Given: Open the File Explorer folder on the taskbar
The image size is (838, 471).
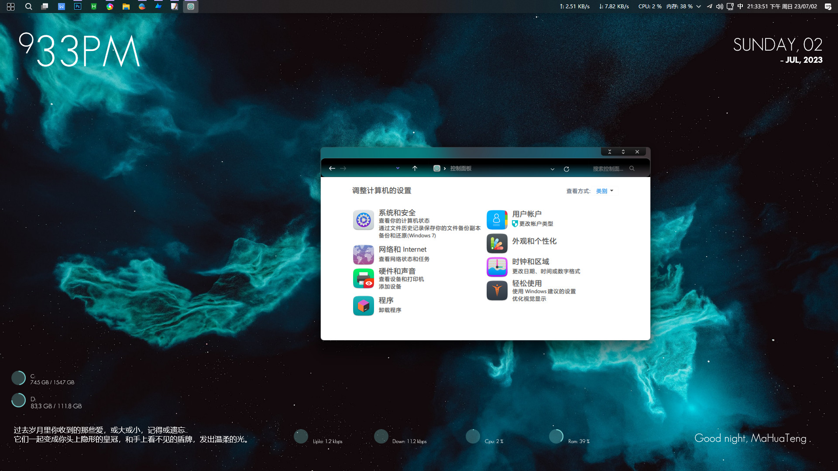Looking at the screenshot, I should (x=126, y=7).
